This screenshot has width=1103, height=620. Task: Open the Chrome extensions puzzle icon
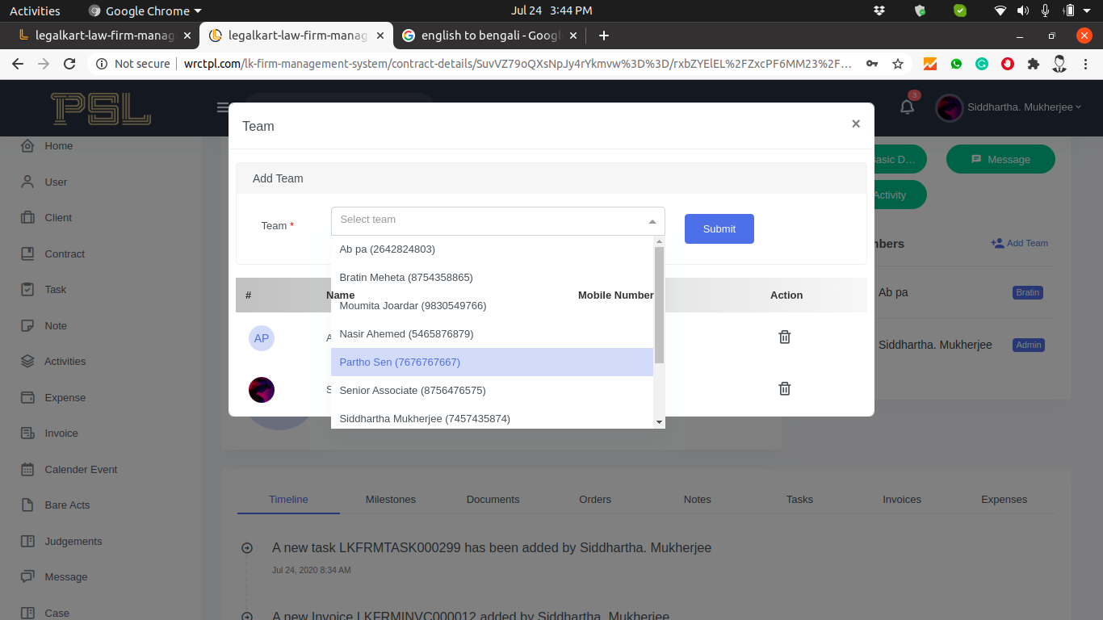pyautogui.click(x=1033, y=64)
